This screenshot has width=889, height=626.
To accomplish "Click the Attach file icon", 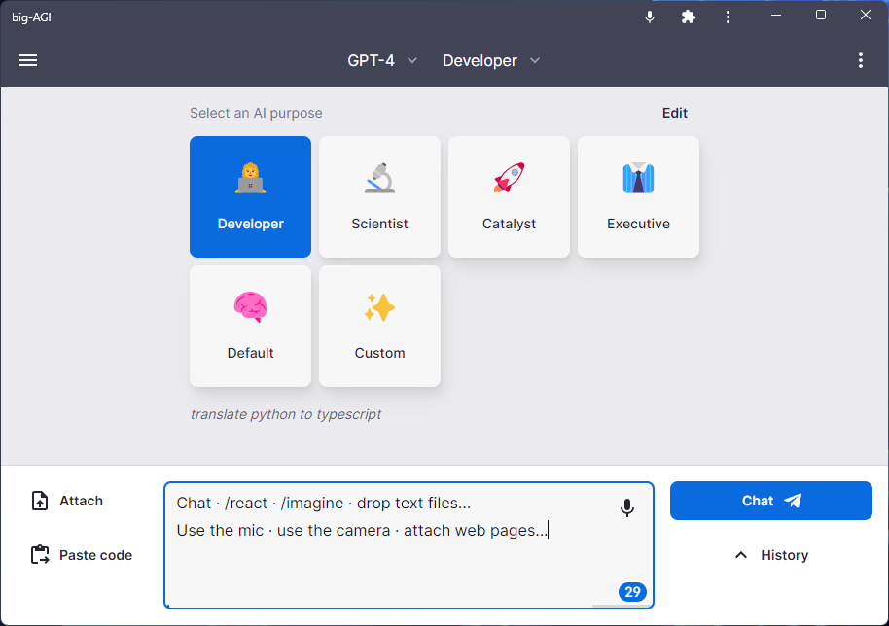I will pos(40,501).
